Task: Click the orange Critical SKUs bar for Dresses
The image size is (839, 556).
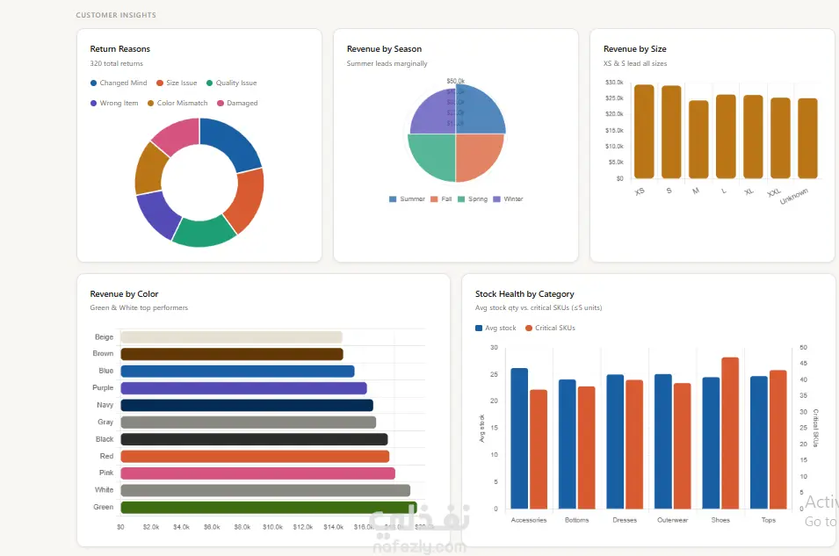Action: 634,444
